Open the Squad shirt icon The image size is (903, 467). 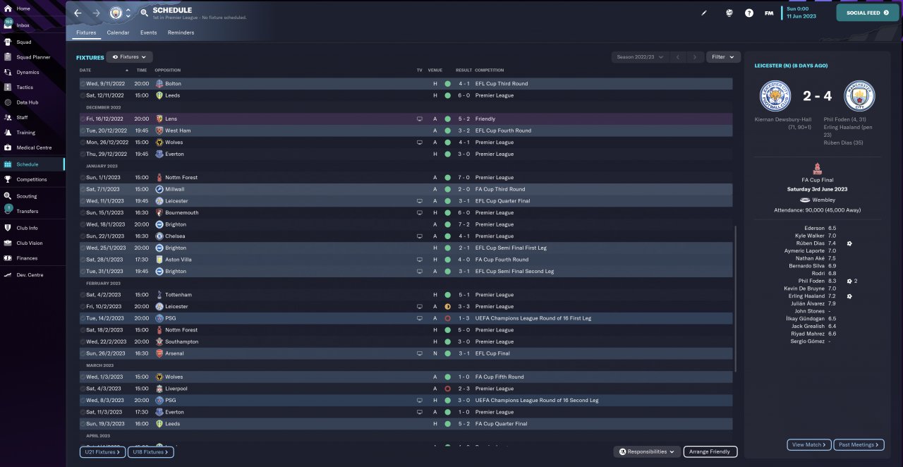tap(8, 42)
